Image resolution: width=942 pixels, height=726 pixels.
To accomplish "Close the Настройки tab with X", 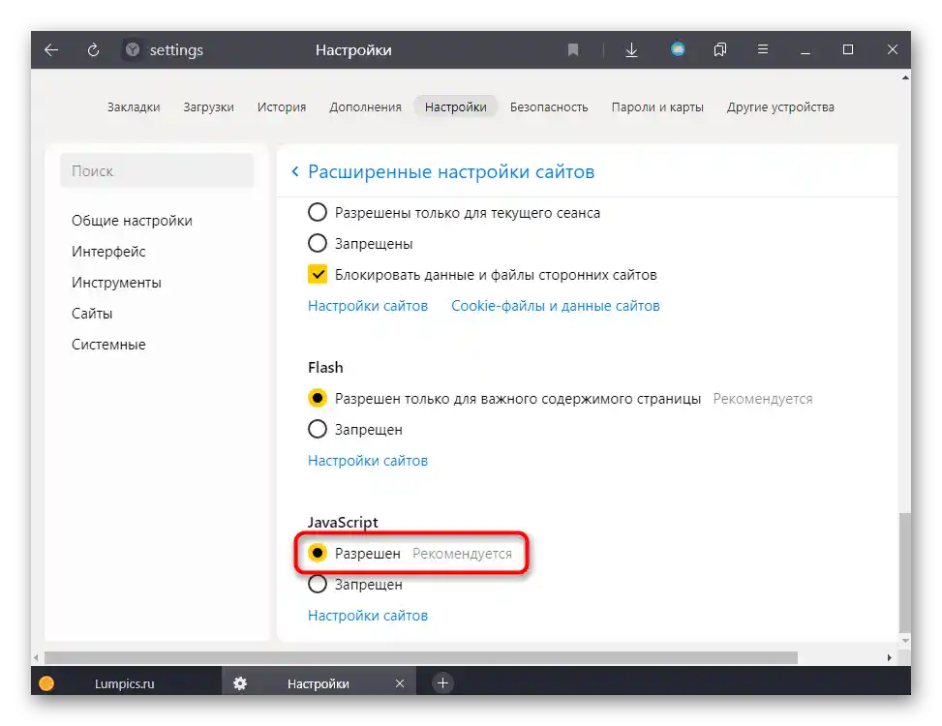I will [400, 683].
